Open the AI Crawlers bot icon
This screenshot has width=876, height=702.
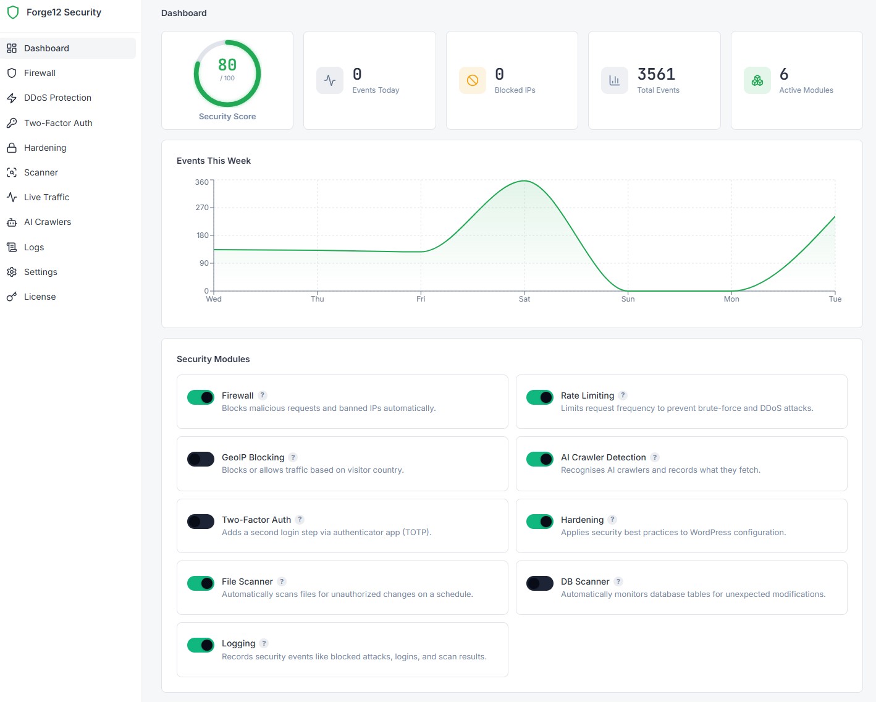[12, 222]
